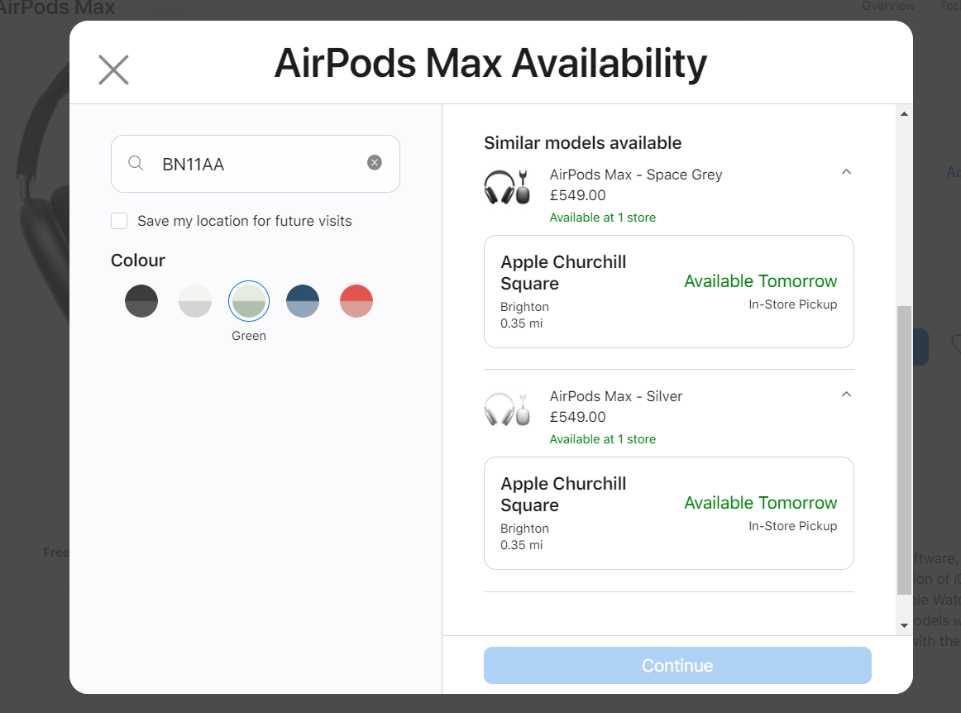Select the Silver colour swatch
This screenshot has width=961, height=713.
(x=195, y=301)
